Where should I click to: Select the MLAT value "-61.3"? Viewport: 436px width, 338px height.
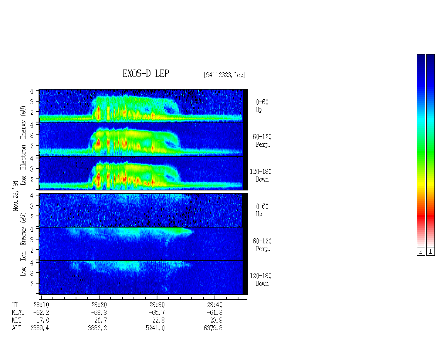tap(215, 313)
